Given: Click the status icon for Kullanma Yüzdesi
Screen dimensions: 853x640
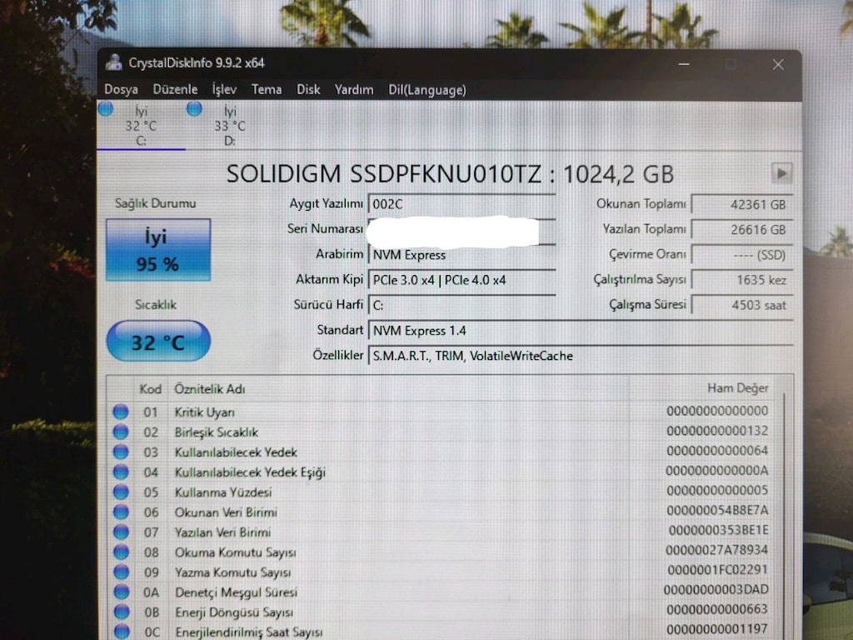Looking at the screenshot, I should pyautogui.click(x=121, y=492).
